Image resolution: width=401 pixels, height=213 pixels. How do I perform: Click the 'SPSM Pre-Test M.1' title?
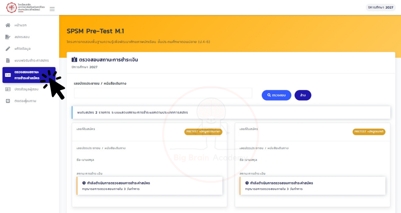pos(95,31)
